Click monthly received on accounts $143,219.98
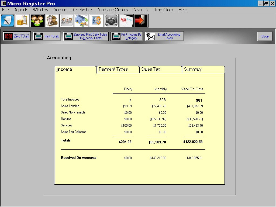Viewport: 276px width, 207px height. click(158, 158)
